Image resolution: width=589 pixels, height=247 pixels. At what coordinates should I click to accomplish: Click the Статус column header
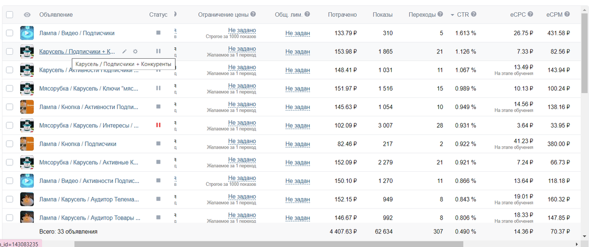click(158, 15)
